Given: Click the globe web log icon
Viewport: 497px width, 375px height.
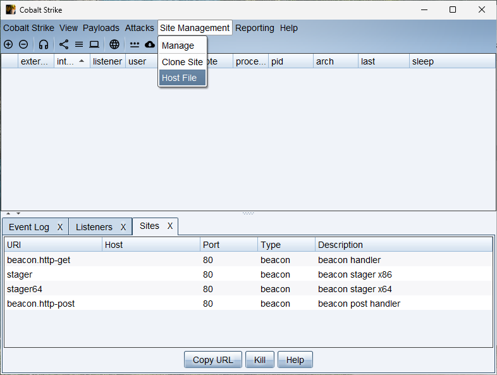Looking at the screenshot, I should 114,44.
